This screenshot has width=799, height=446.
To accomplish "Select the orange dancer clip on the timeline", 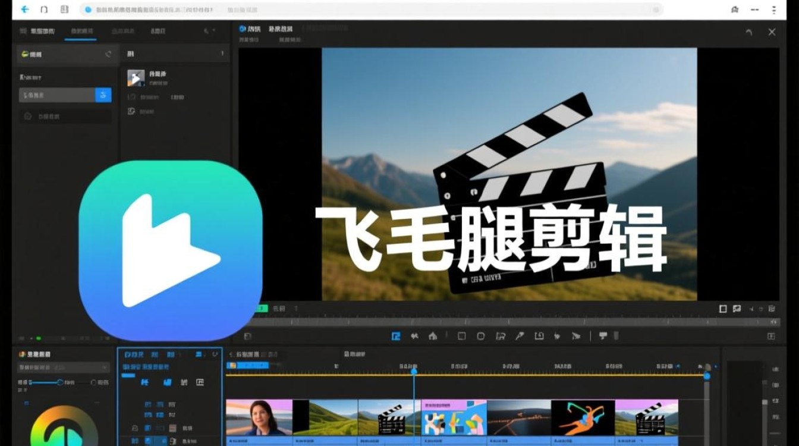I will 583,417.
